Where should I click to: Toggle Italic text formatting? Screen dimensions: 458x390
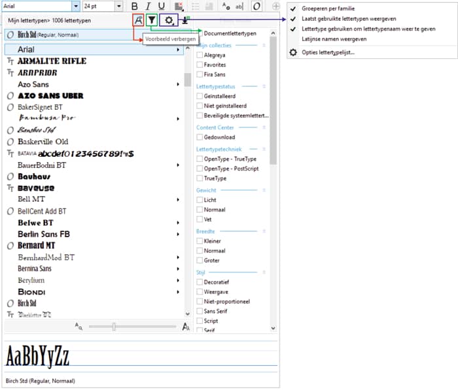[x=148, y=7]
